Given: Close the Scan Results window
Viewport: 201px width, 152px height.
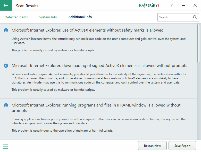Looking at the screenshot, I should coord(195,5).
